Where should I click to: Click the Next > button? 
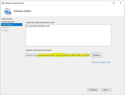tap(106, 90)
